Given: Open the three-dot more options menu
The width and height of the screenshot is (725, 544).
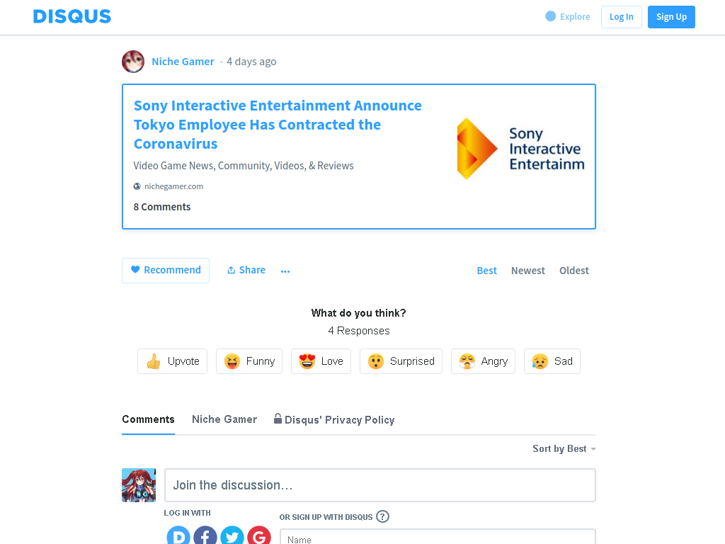Looking at the screenshot, I should (285, 271).
